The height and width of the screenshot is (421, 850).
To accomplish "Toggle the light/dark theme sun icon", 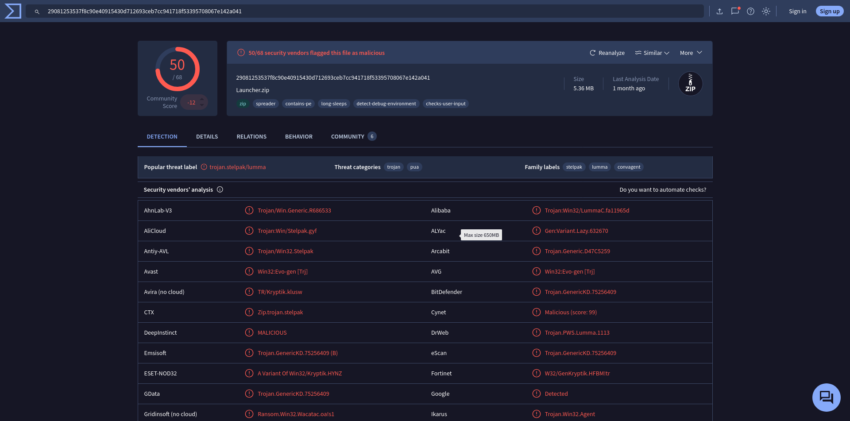I will [766, 12].
